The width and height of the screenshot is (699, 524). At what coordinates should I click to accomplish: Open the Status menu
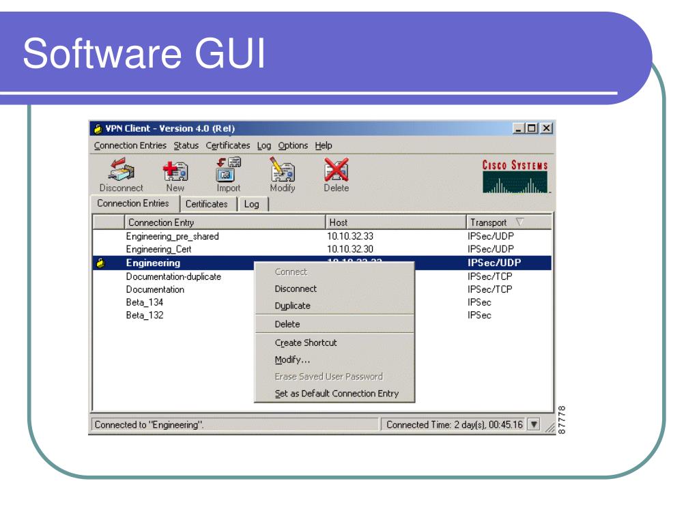[x=186, y=146]
